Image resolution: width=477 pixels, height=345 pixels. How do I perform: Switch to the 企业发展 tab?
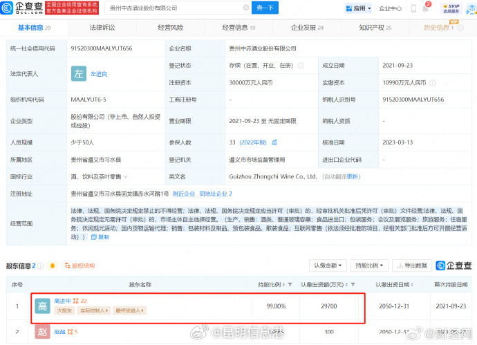point(307,28)
